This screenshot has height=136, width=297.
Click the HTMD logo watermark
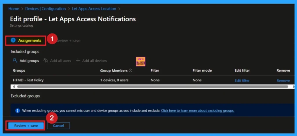click(140, 61)
